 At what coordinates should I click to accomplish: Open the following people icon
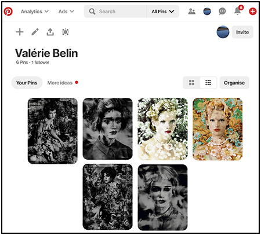[x=191, y=12]
